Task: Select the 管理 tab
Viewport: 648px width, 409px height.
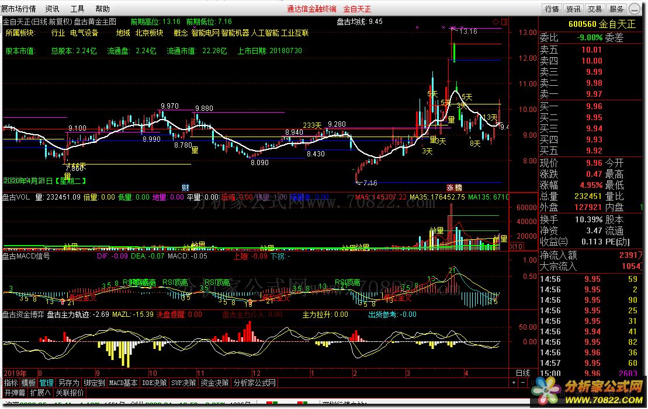Action: click(x=46, y=383)
